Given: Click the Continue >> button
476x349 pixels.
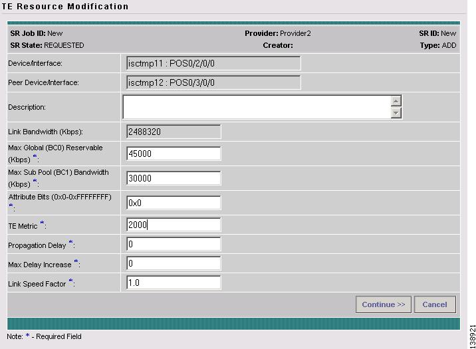Looking at the screenshot, I should 384,304.
